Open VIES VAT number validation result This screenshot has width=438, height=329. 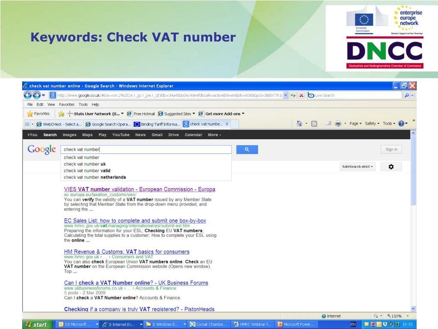pos(139,189)
